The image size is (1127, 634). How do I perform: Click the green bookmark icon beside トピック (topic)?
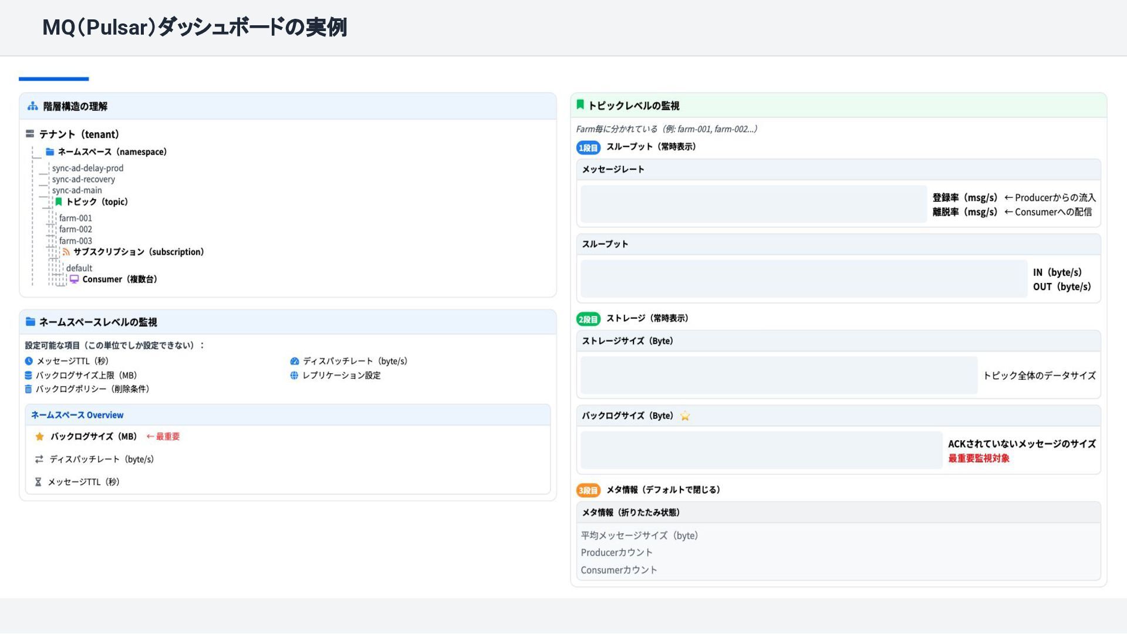59,202
